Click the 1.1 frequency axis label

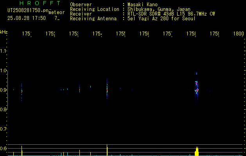[3, 51]
